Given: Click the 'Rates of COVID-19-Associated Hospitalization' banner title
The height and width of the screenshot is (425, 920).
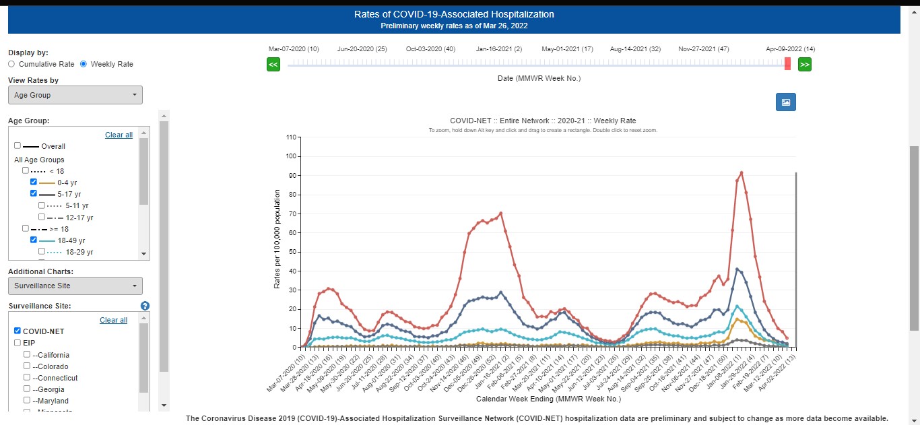Looking at the screenshot, I should point(454,14).
